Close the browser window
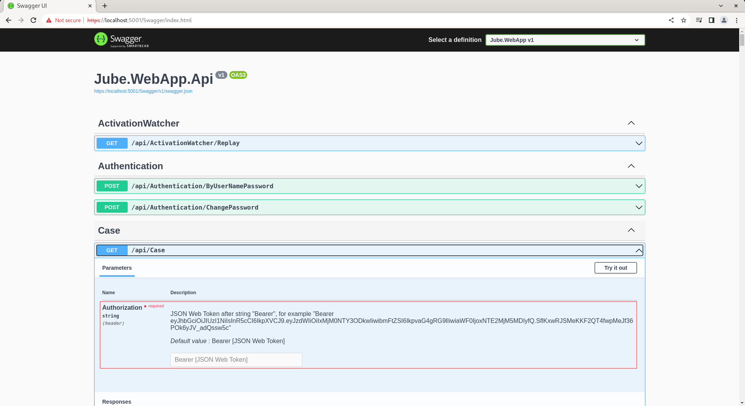 [x=736, y=6]
